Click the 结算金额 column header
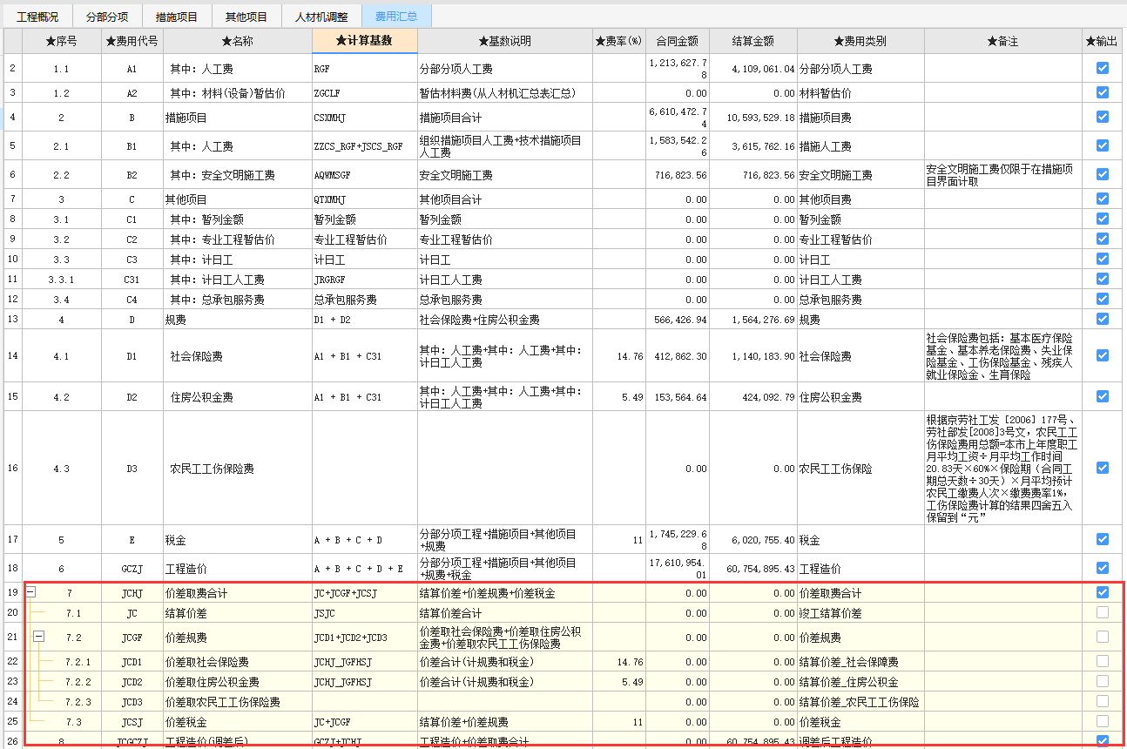The width and height of the screenshot is (1127, 749). pos(752,41)
